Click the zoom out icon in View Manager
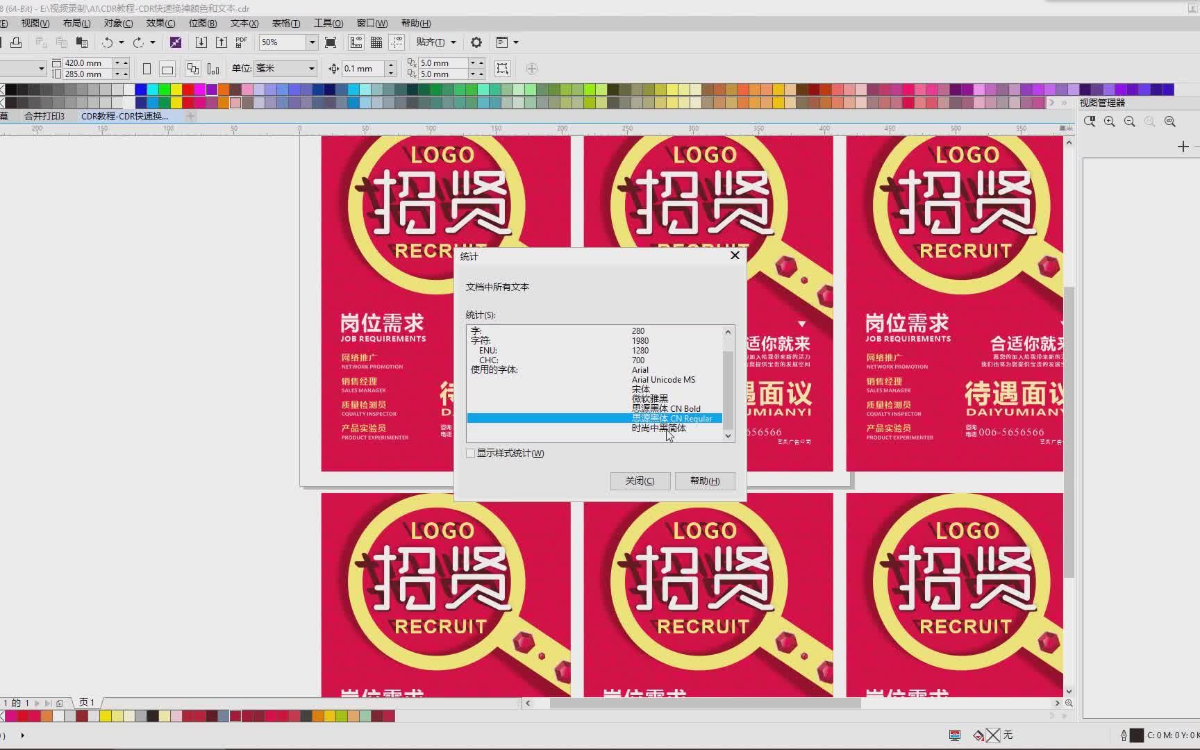 (1130, 122)
